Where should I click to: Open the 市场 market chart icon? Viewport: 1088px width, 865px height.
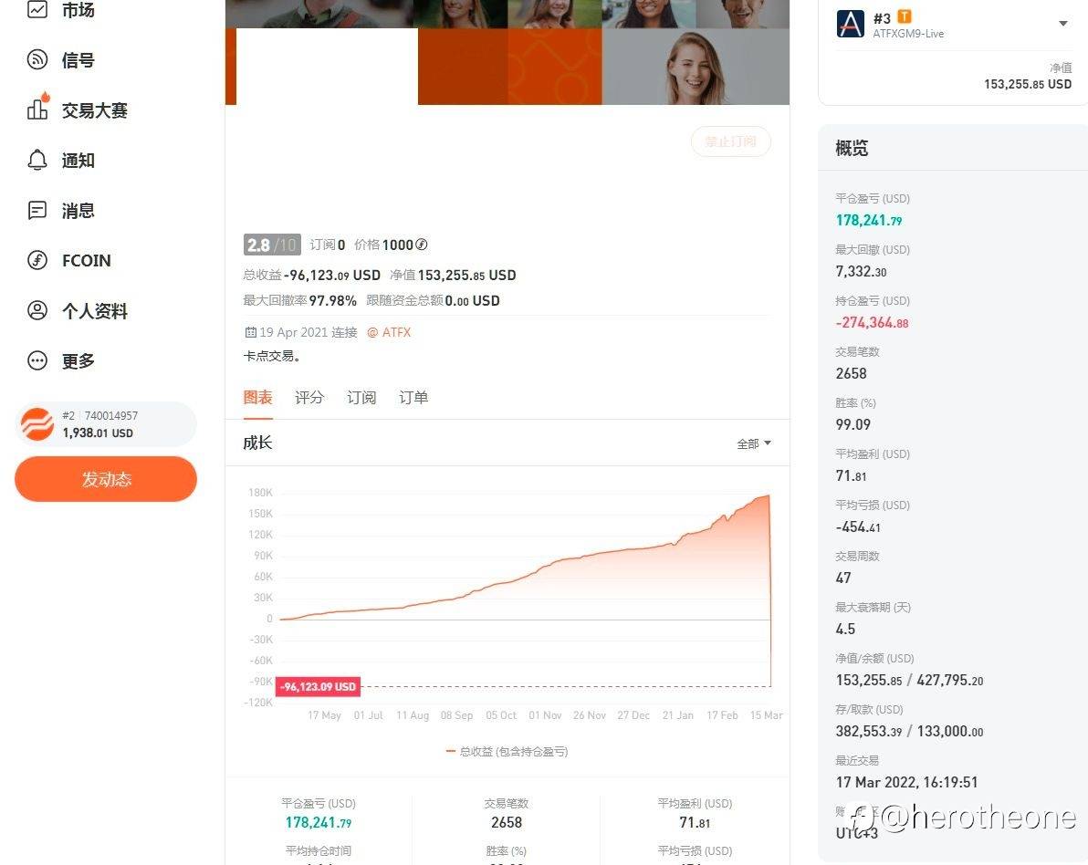(x=37, y=9)
